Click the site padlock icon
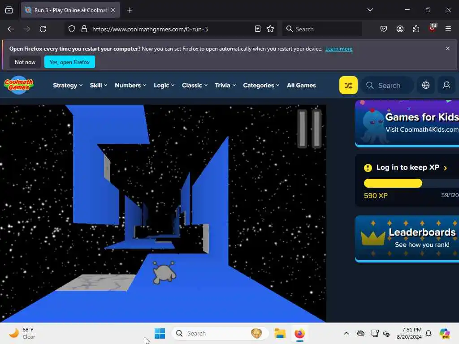Screen dimensions: 459x344 point(84,29)
